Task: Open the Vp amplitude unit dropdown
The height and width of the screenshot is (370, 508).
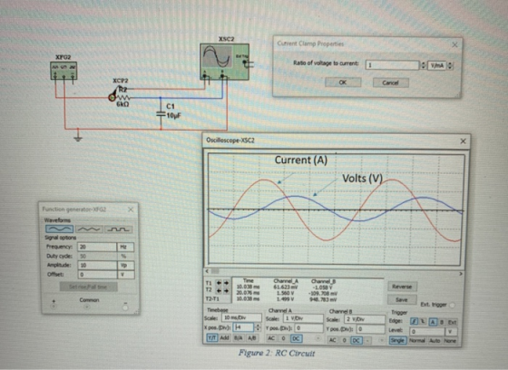Action: point(125,266)
